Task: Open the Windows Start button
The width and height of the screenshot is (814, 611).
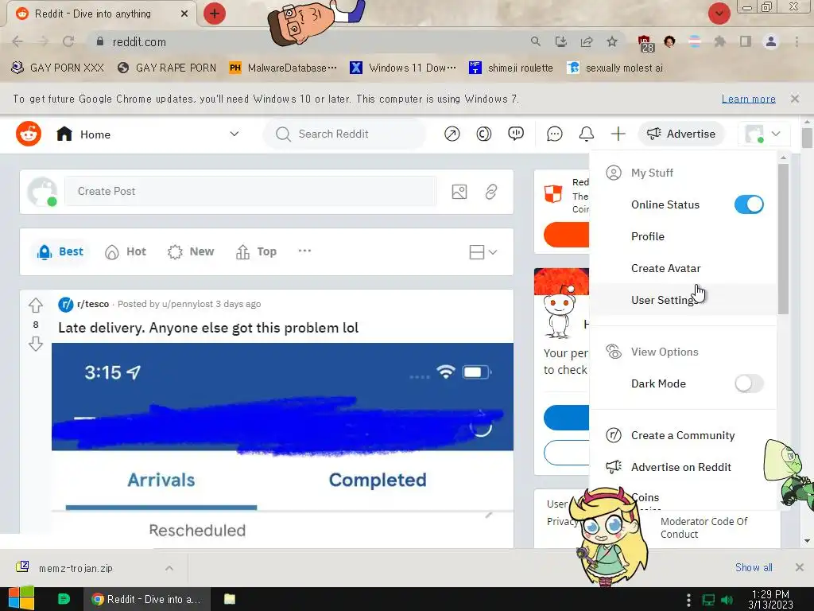Action: tap(21, 598)
